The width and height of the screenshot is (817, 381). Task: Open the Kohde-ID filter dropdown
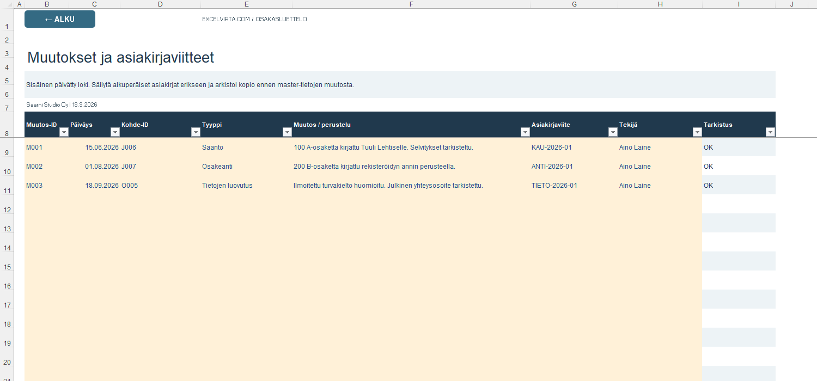coord(196,132)
